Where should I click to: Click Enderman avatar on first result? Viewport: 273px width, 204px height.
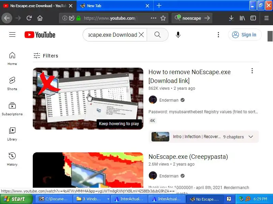pyautogui.click(x=153, y=100)
